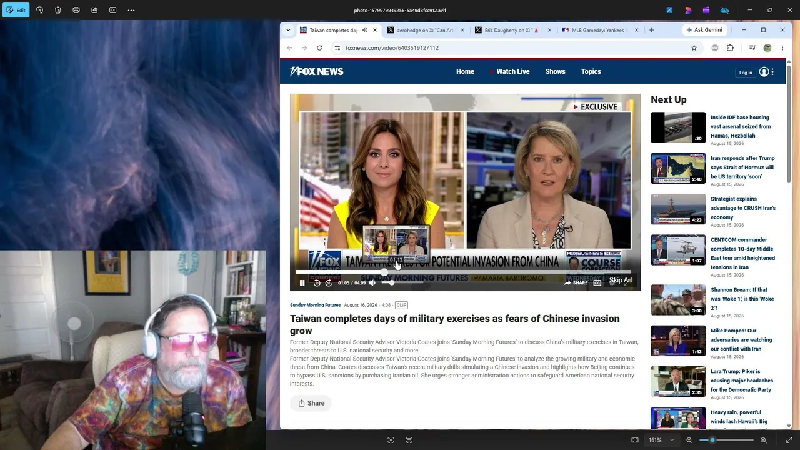Start slideshow from the Photos toolbar
800x450 pixels.
click(112, 10)
